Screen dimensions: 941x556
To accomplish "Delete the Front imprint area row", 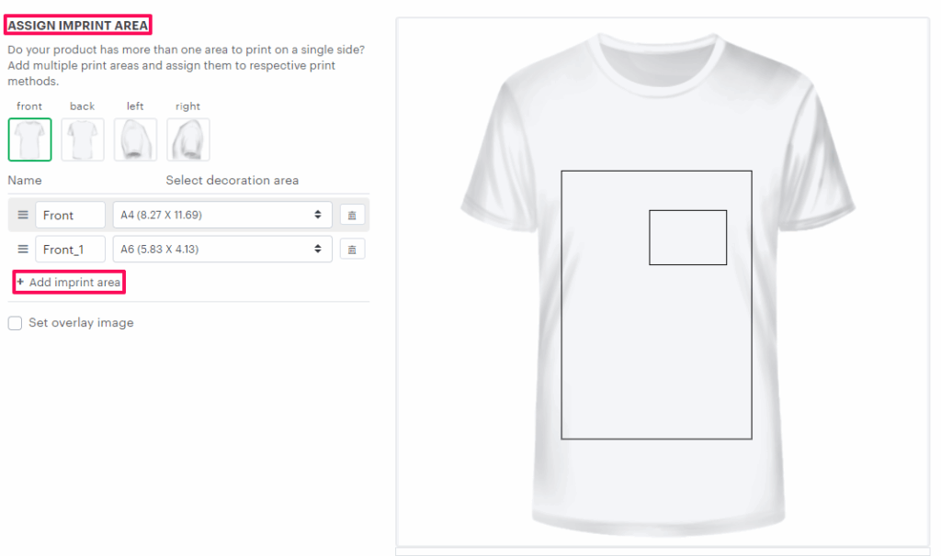I will pos(352,215).
